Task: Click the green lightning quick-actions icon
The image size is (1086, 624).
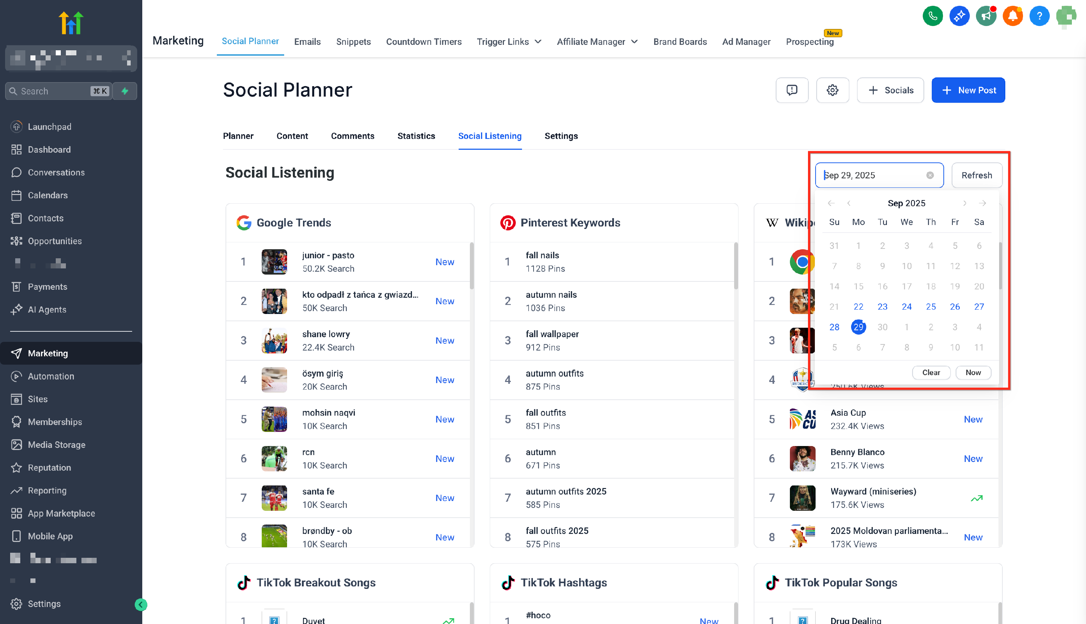Action: (125, 91)
